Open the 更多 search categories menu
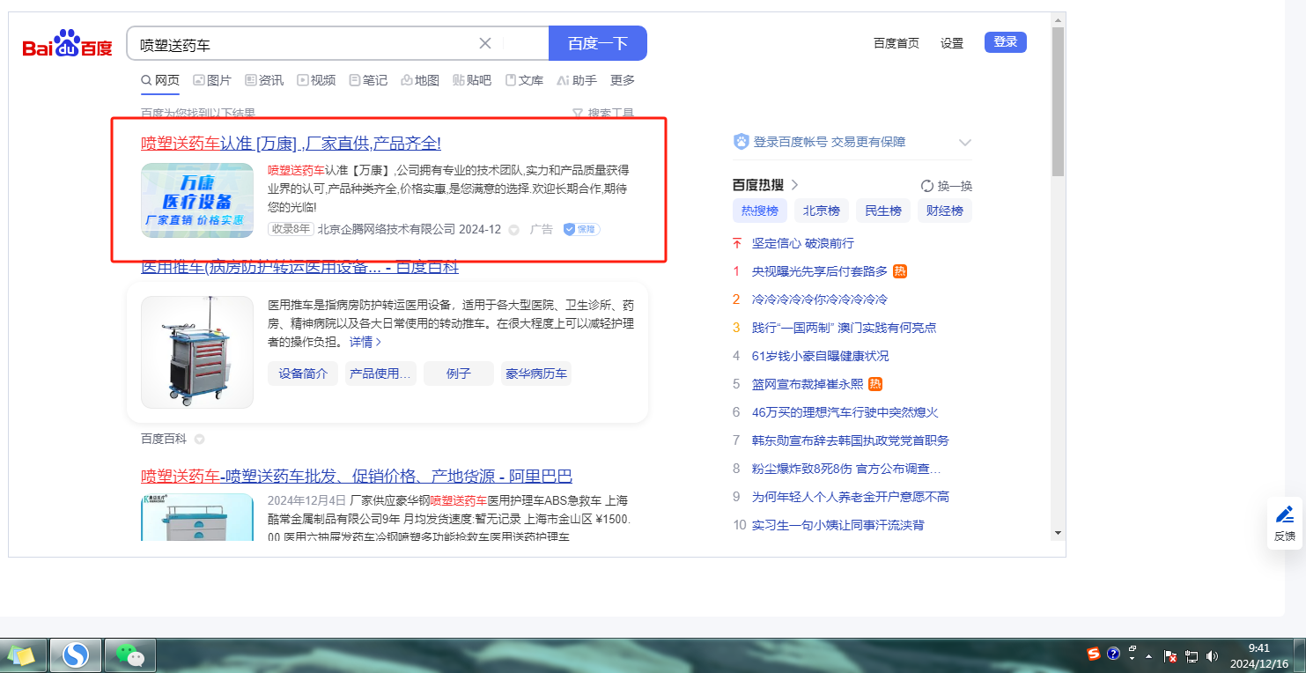 pos(623,80)
